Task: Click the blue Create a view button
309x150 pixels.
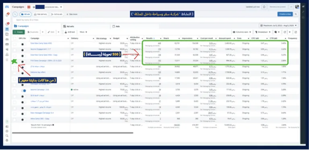Action: coord(285,14)
